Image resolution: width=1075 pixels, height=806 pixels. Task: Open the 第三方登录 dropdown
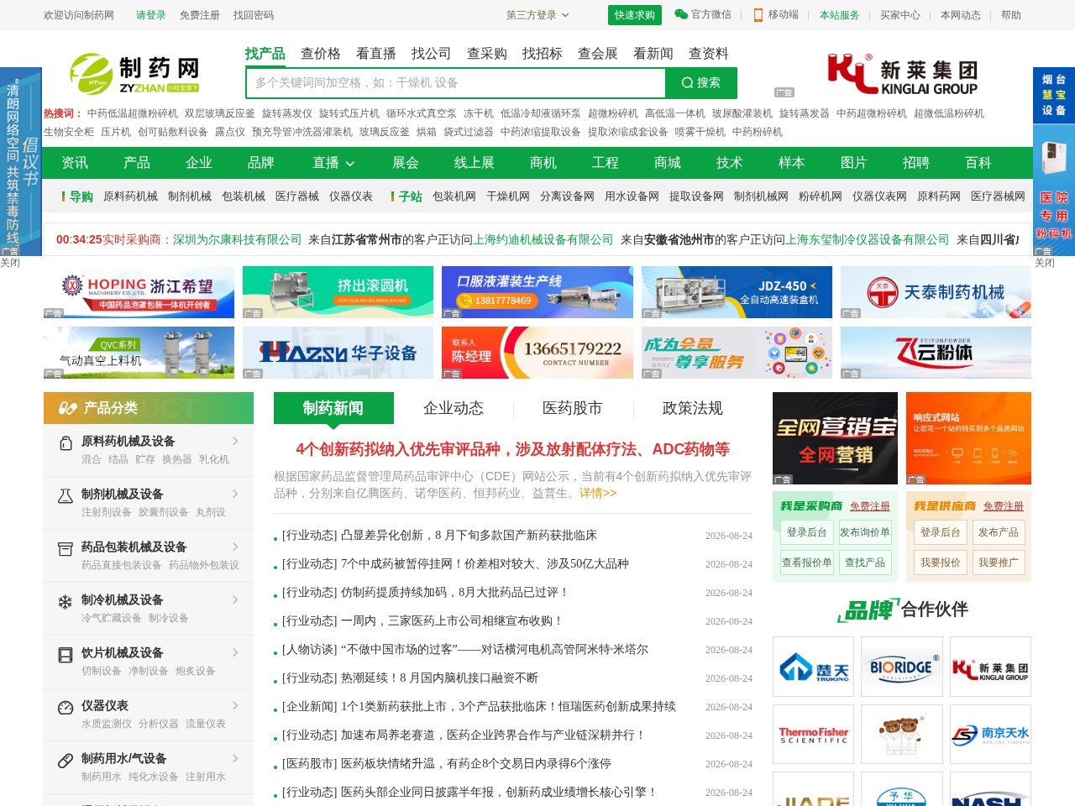537,15
